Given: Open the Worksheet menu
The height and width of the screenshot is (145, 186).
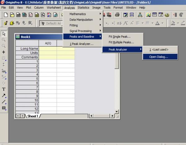Looking at the screenshot, I should (x=54, y=7).
